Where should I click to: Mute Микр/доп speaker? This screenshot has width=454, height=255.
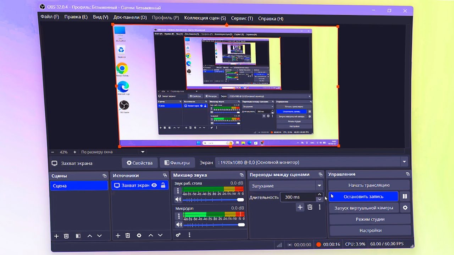179,225
